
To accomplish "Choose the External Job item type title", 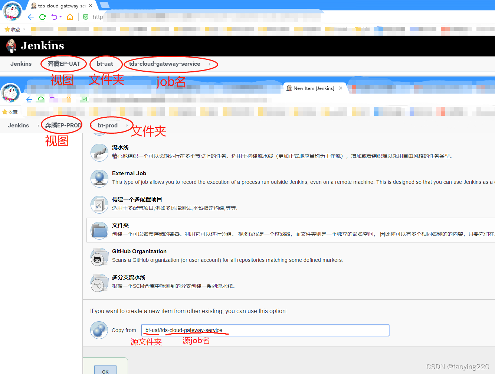I will point(129,173).
